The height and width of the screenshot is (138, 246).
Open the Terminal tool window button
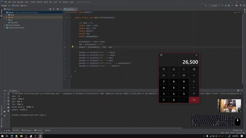(x=38, y=130)
